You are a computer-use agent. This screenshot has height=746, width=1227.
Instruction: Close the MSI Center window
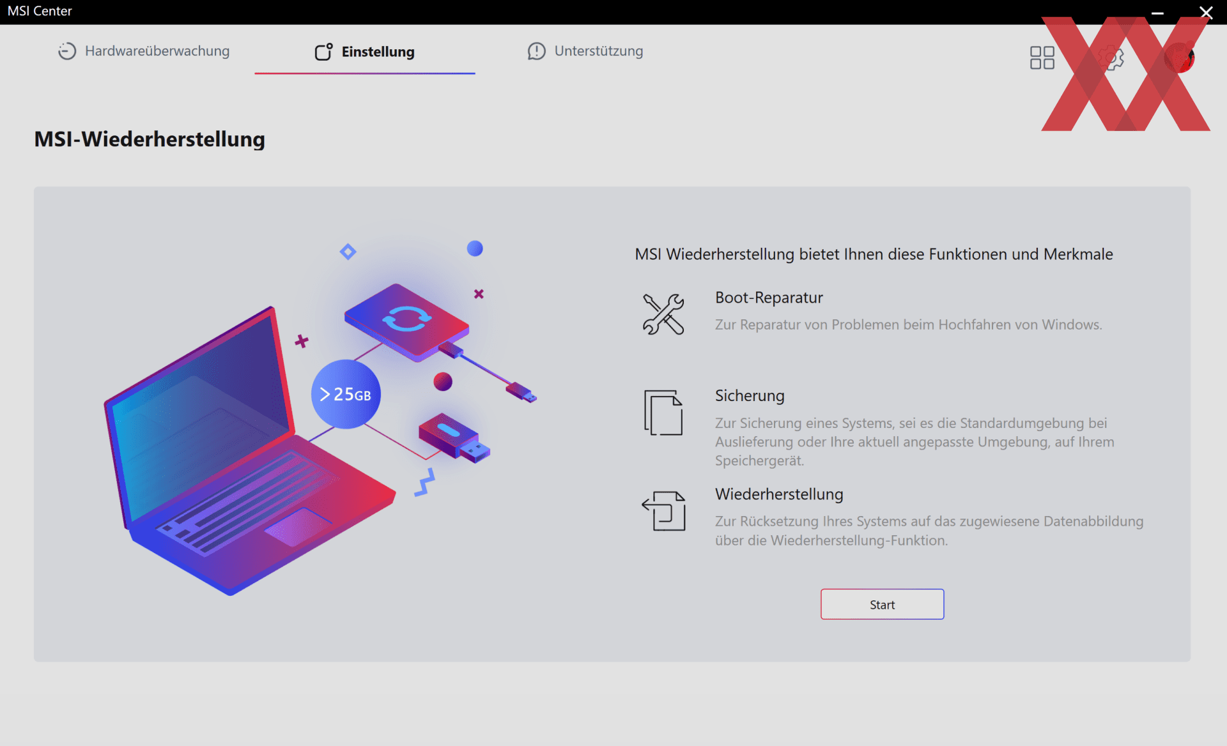pos(1206,12)
